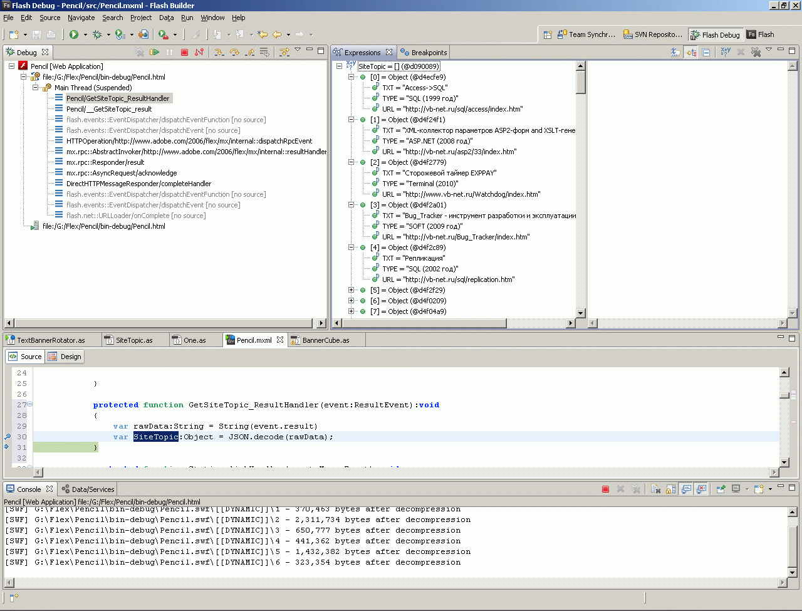Click Collapse All in Expressions toolbar
Viewport: 802px width, 611px height.
[x=706, y=52]
